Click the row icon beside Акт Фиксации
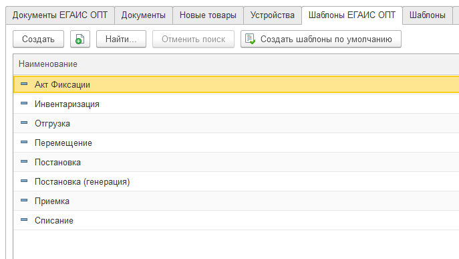Image resolution: width=459 pixels, height=259 pixels. 24,84
